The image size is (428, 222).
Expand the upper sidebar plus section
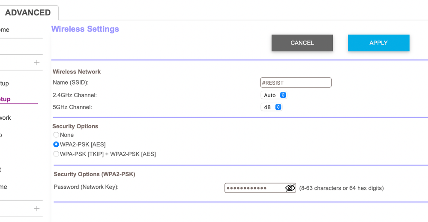37,63
